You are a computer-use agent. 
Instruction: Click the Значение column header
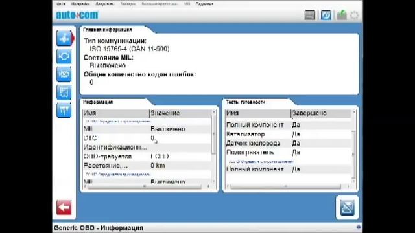click(180, 113)
